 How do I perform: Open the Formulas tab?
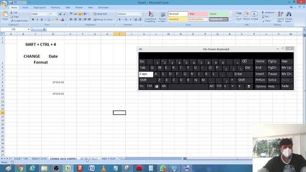[x=55, y=8]
